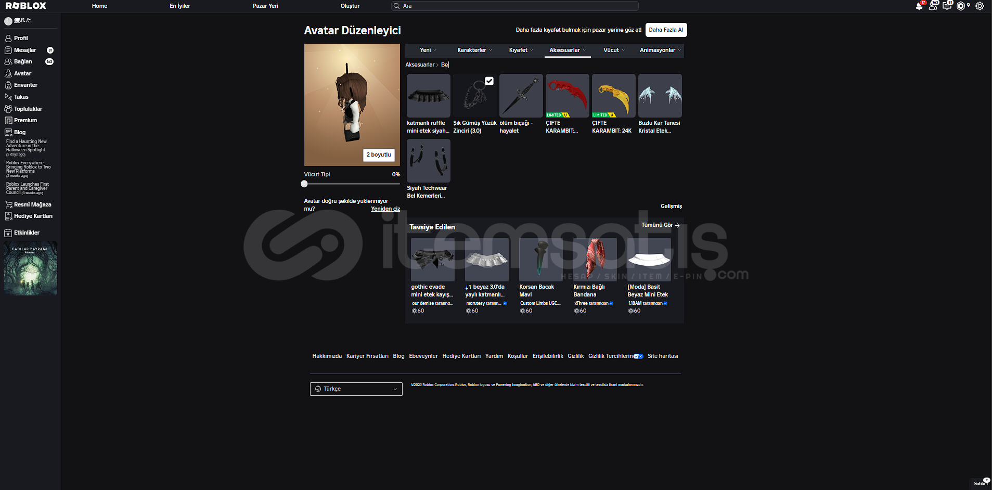Expand the Yeni dropdown tab
This screenshot has width=992, height=490.
[x=428, y=50]
